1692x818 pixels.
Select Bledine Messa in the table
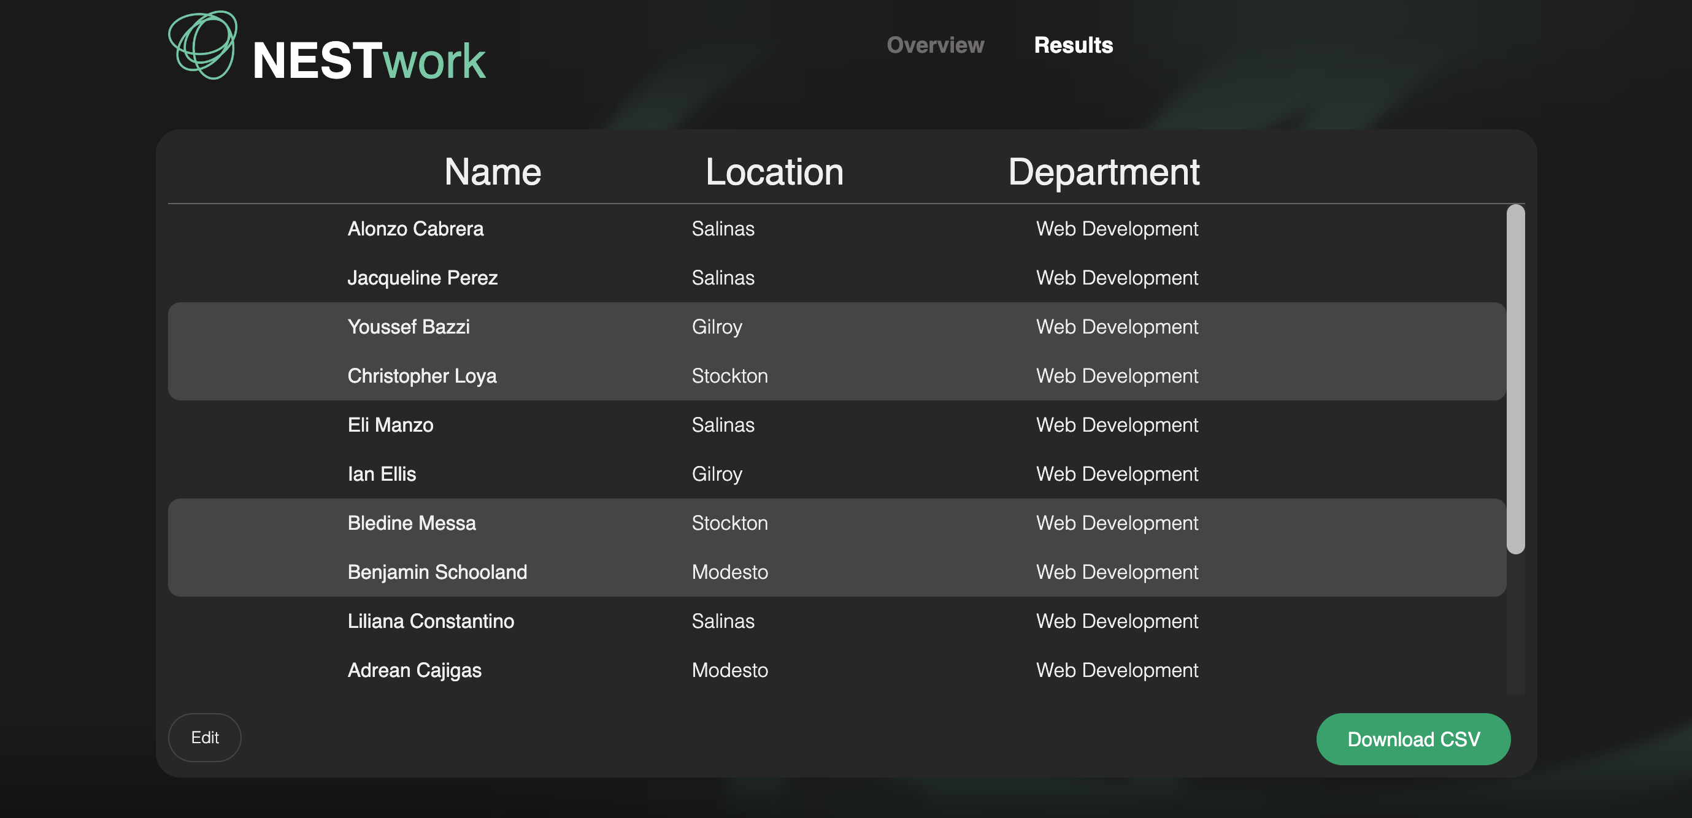pos(411,522)
